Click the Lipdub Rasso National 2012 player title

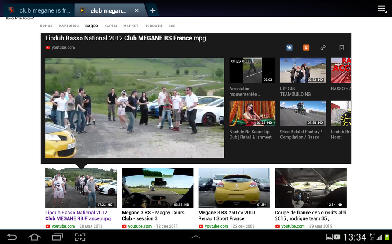tap(125, 38)
